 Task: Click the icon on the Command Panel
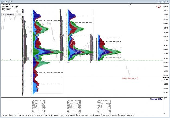(20, 14)
